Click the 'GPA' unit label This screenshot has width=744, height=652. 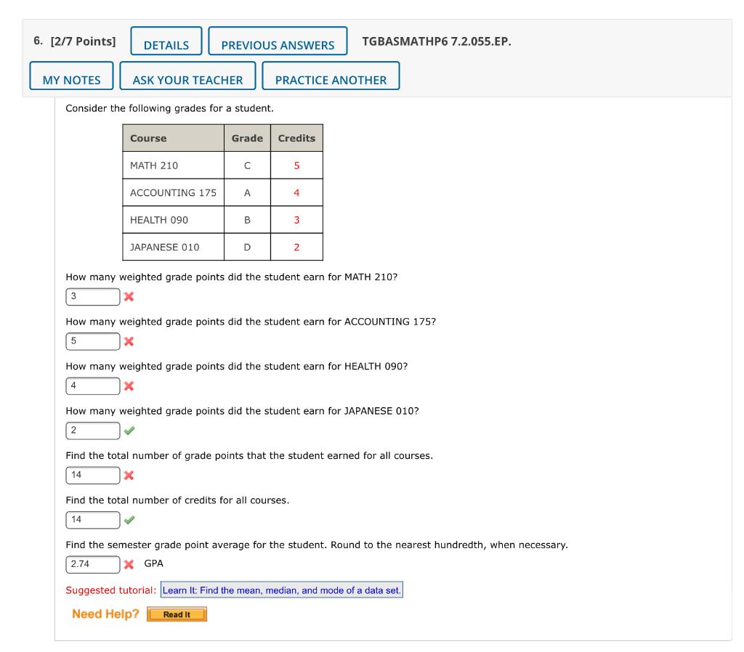[x=154, y=563]
